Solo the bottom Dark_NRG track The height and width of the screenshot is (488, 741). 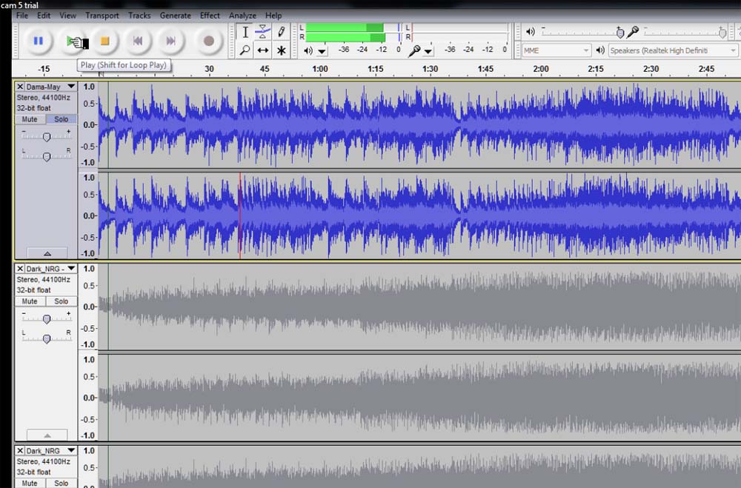click(x=61, y=483)
